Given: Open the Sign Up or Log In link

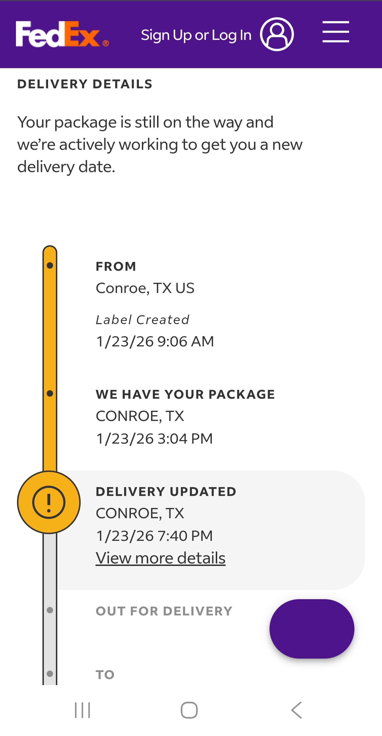Looking at the screenshot, I should pos(196,35).
